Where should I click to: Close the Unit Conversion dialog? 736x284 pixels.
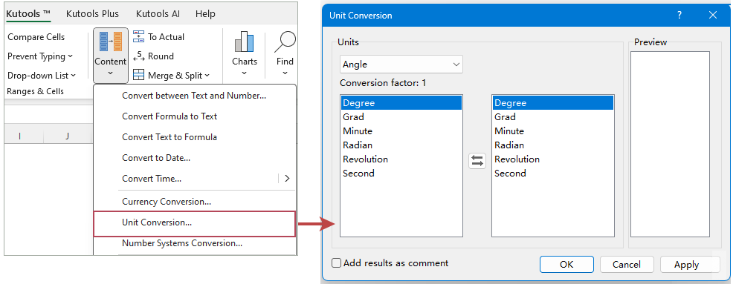(x=712, y=15)
